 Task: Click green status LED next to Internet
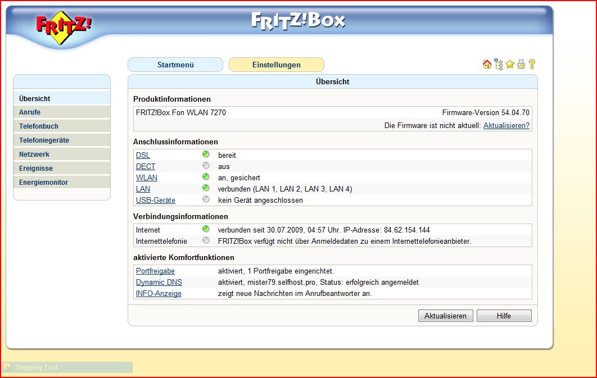[206, 229]
